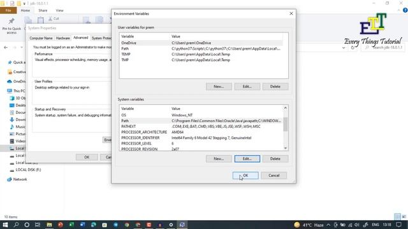The width and height of the screenshot is (408, 229).
Task: Click Edit... under User variables
Action: click(x=247, y=87)
